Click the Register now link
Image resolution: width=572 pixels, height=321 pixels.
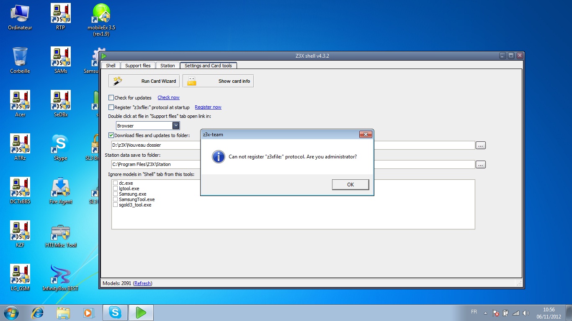[x=208, y=107]
